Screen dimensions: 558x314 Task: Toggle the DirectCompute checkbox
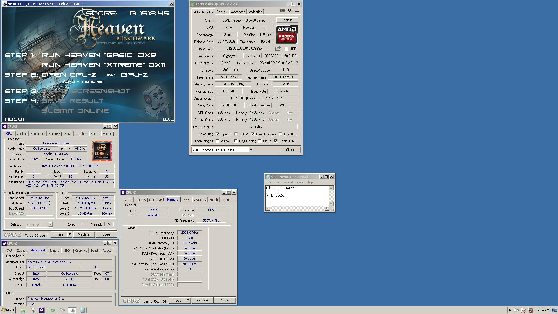(253, 134)
